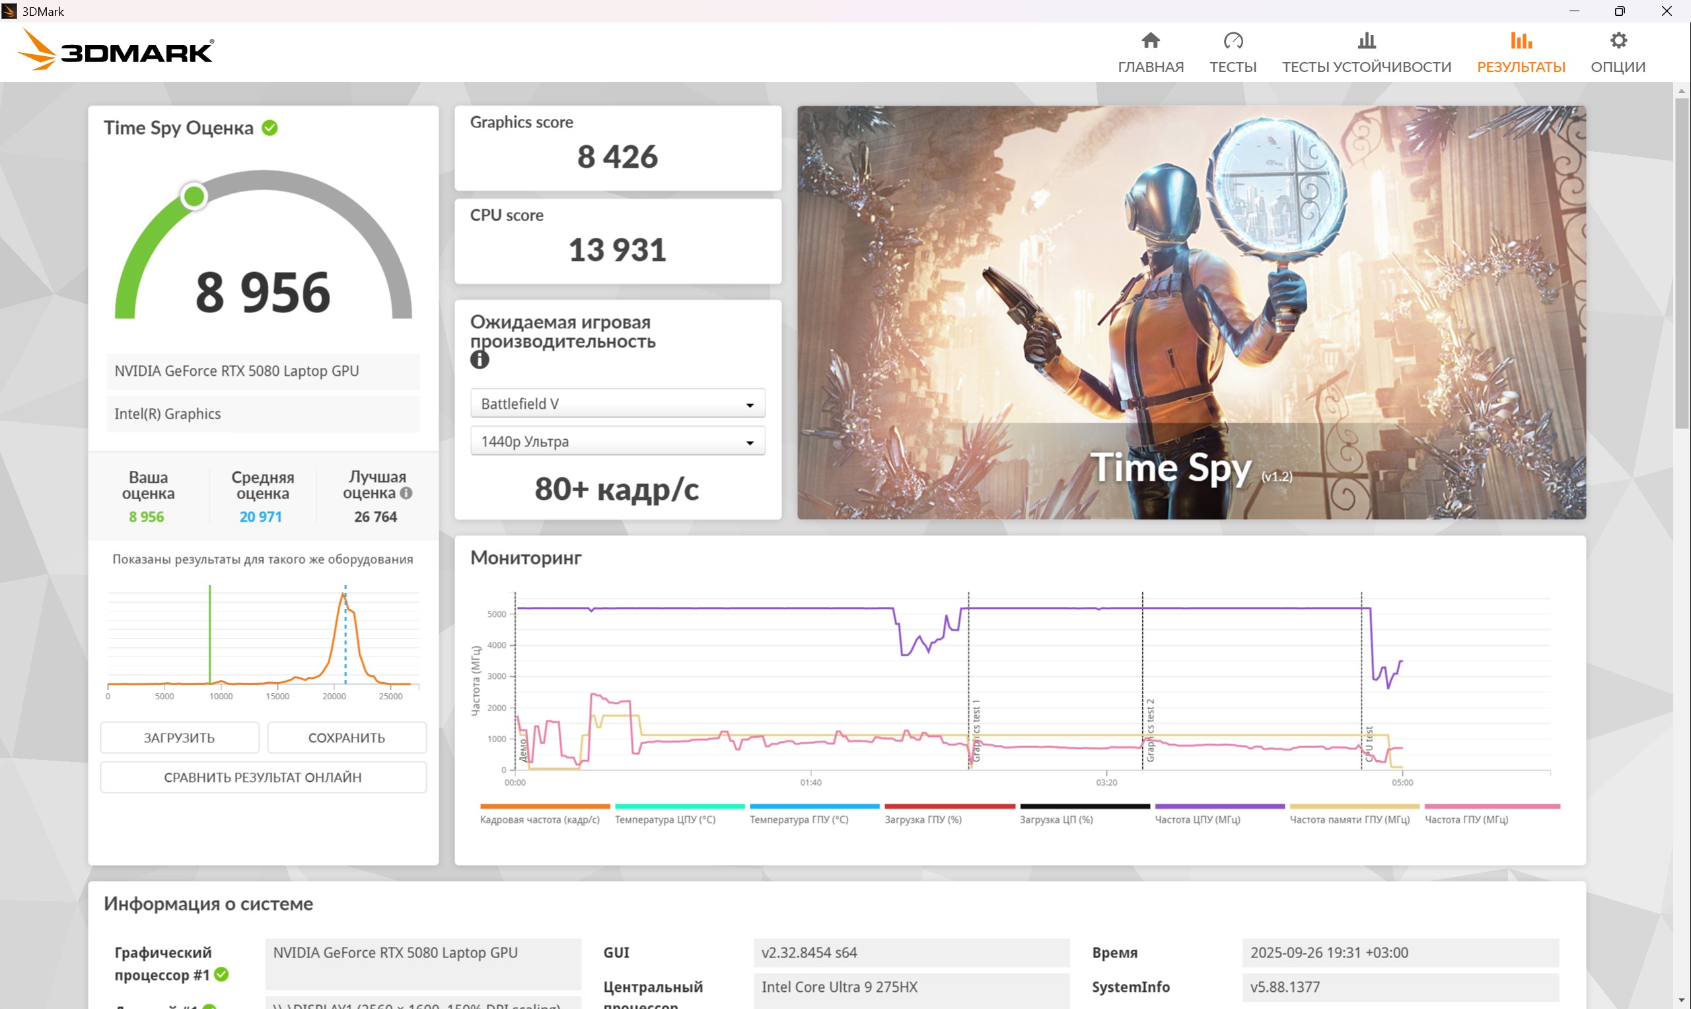Screen dimensions: 1691x1009
Task: Click the 3DMark app icon in title bar
Action: [9, 11]
